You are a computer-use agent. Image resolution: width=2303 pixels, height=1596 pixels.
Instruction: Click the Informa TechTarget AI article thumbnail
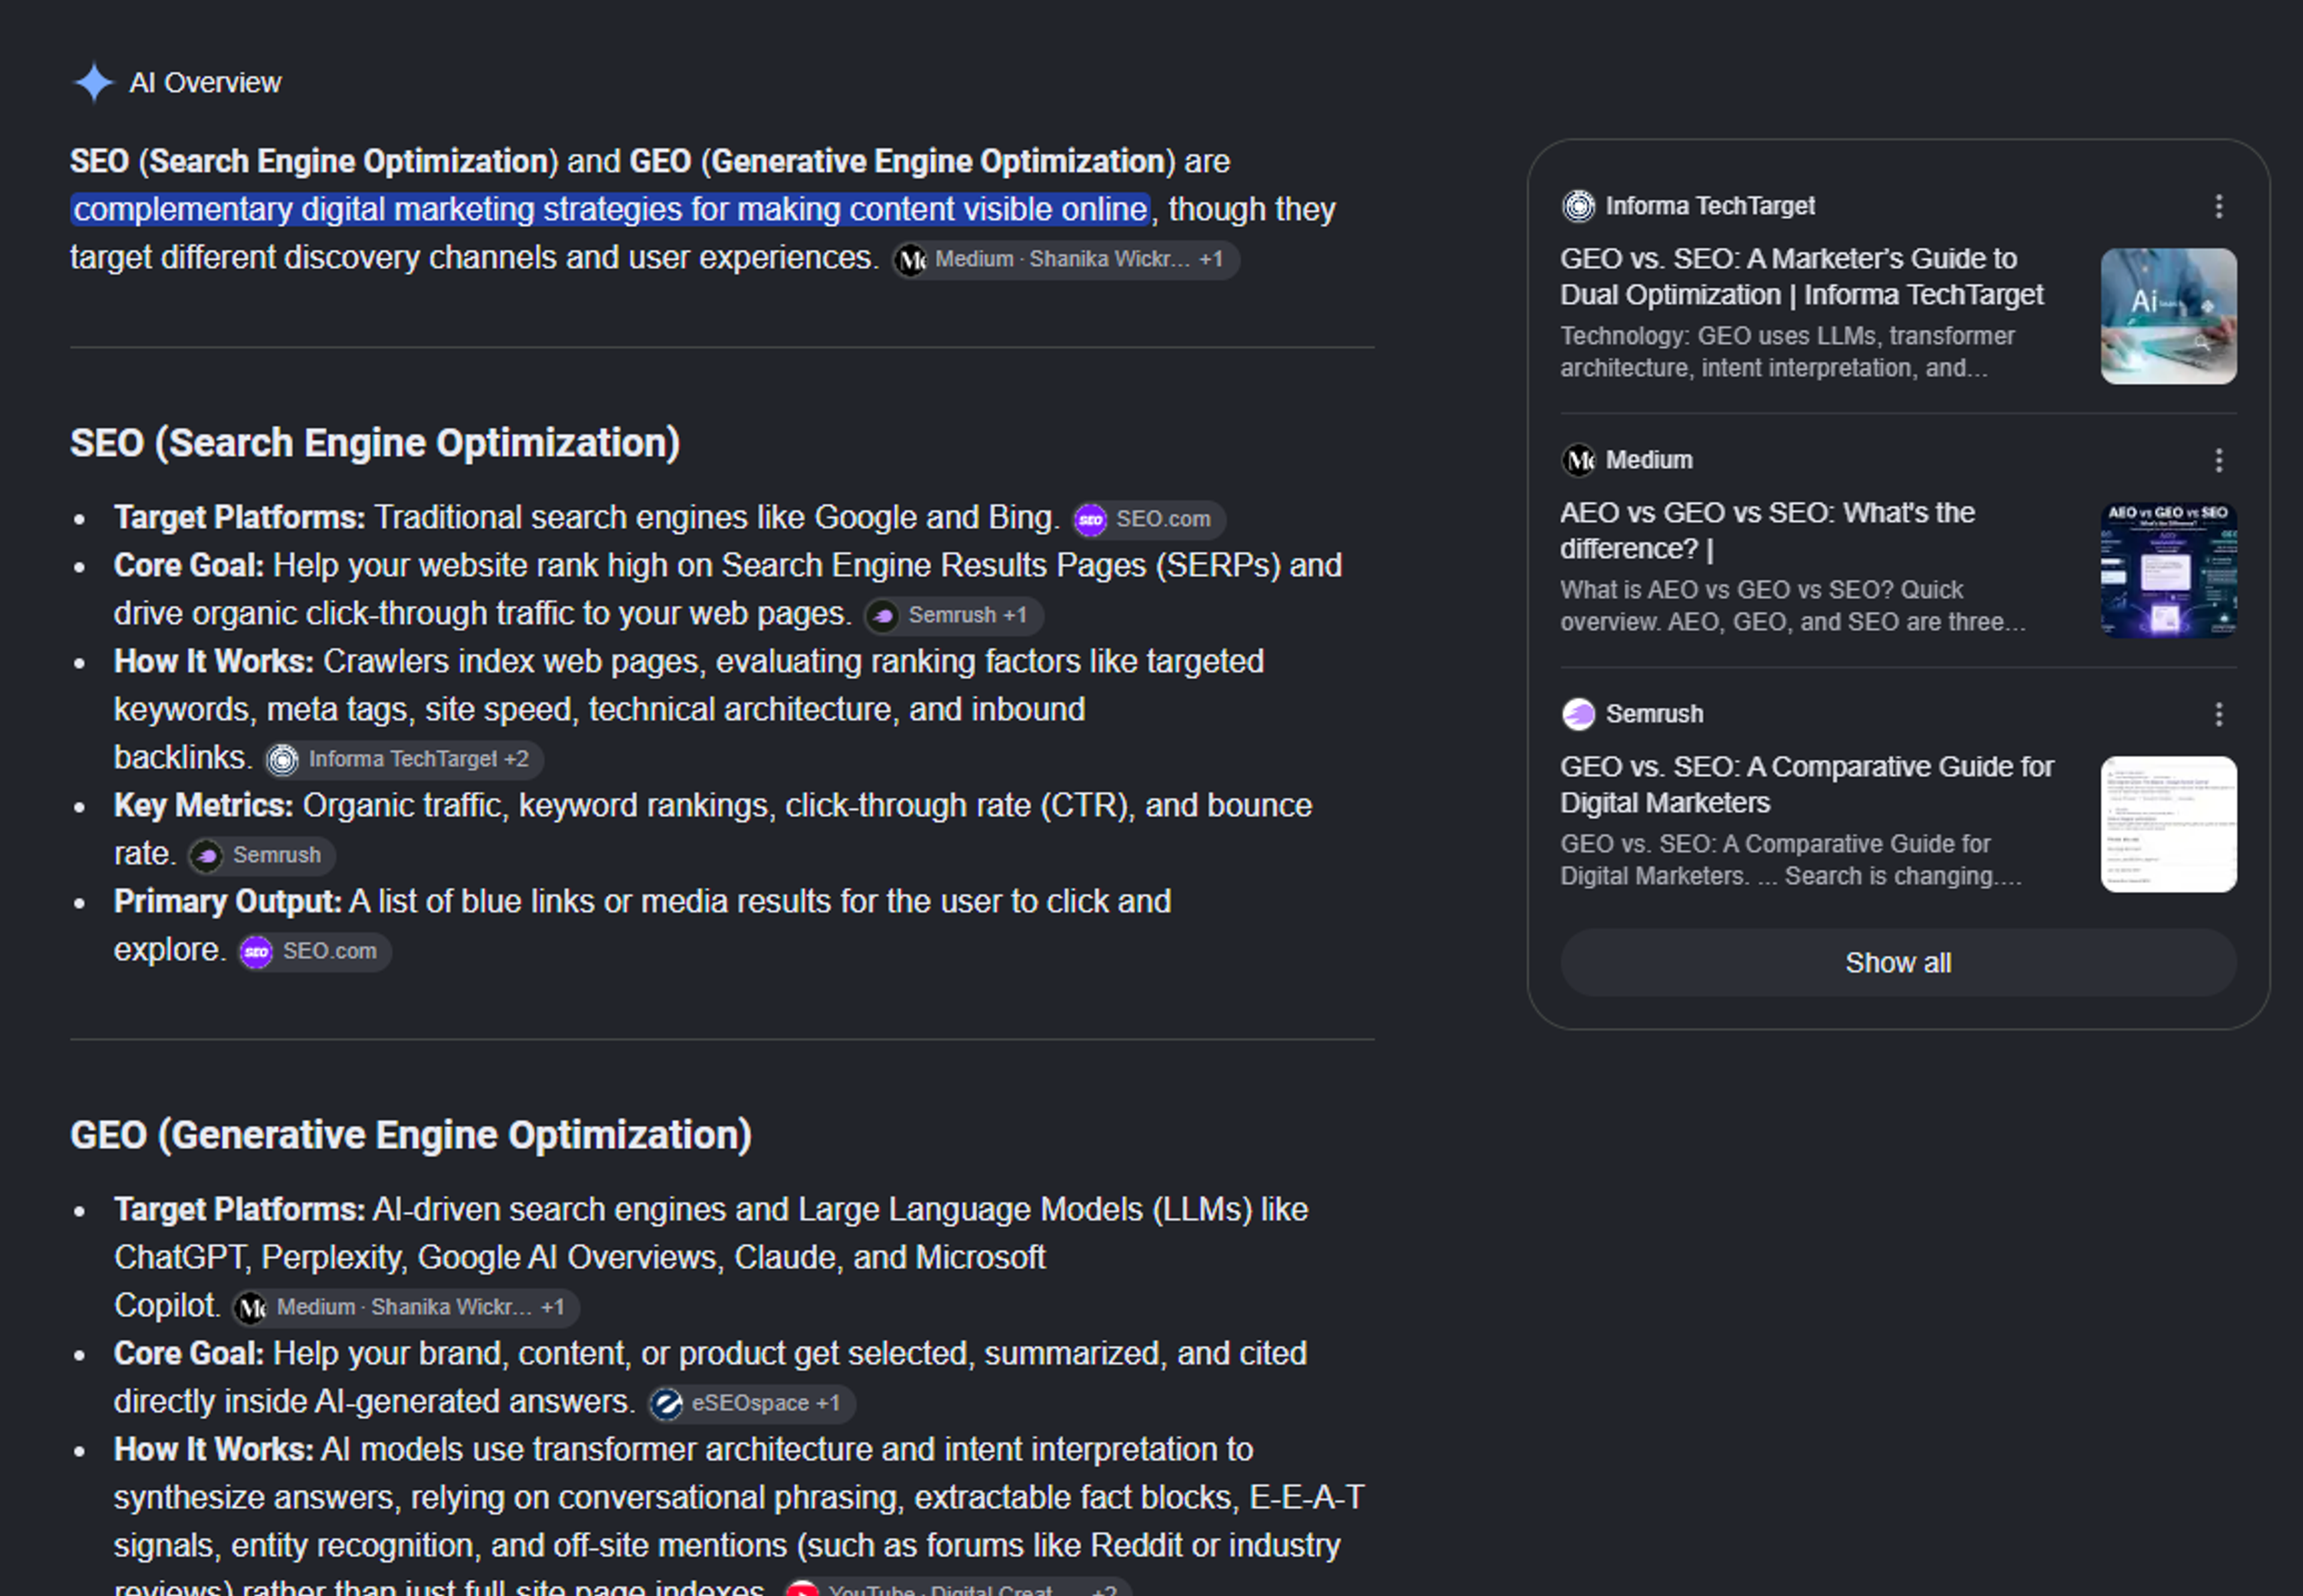[2168, 317]
